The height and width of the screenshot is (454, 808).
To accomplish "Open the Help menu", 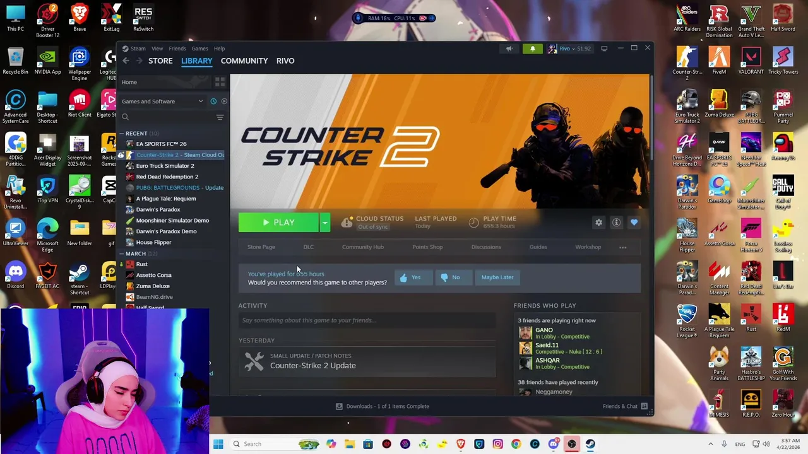I will click(x=219, y=49).
